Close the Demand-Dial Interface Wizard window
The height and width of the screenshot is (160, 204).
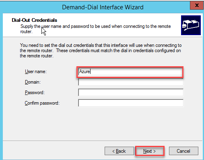tap(197, 5)
